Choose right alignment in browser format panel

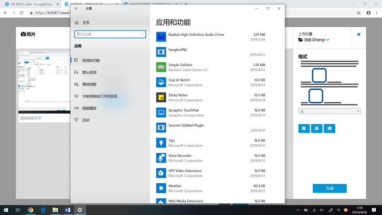click(x=329, y=129)
